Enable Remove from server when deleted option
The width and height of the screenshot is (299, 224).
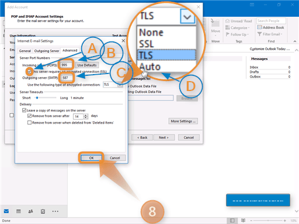tap(29, 123)
